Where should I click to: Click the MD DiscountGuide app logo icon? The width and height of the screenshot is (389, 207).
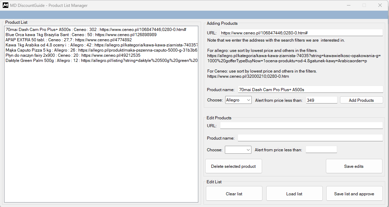pos(5,5)
